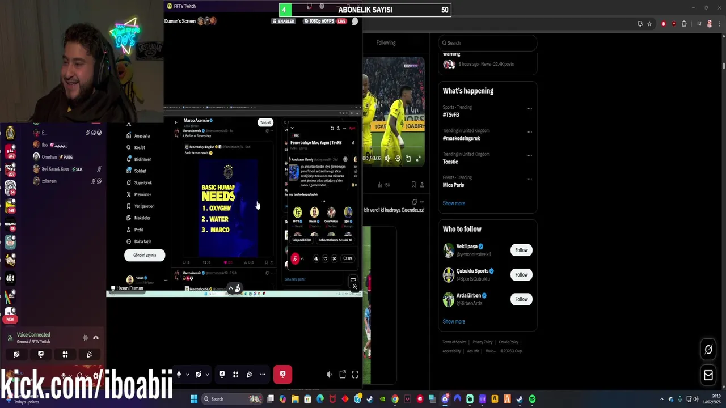This screenshot has width=726, height=408.
Task: Pop out the stream window
Action: 343,374
